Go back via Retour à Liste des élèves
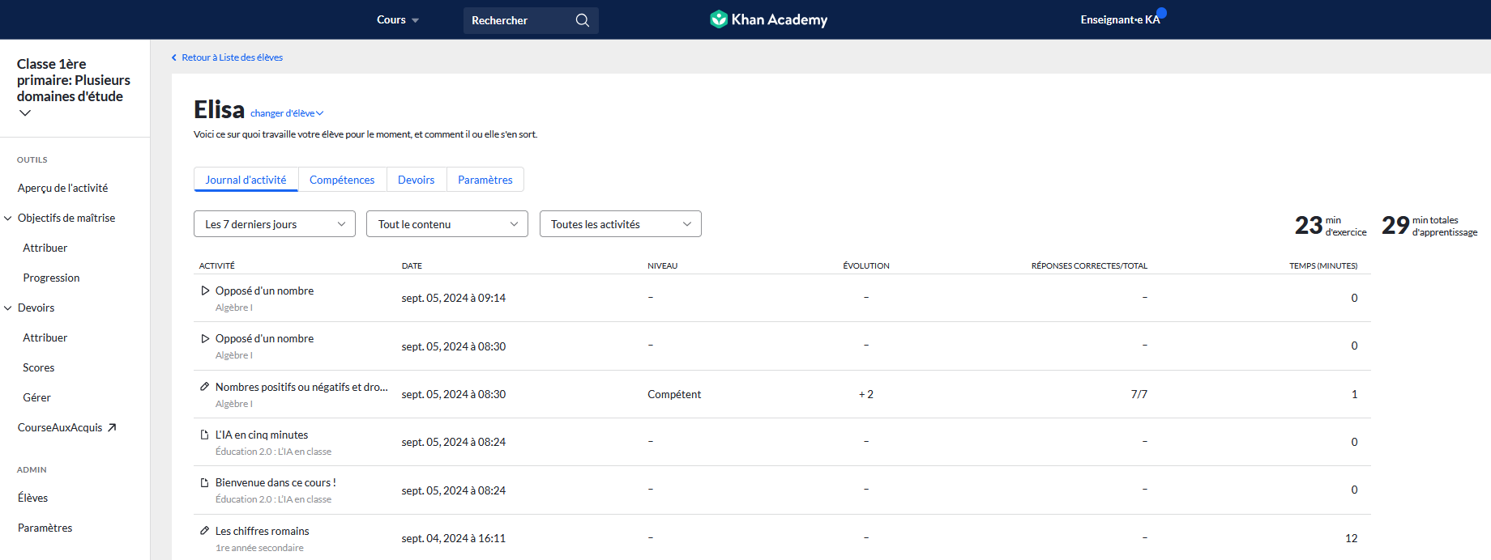Viewport: 1491px width, 560px height. click(231, 57)
